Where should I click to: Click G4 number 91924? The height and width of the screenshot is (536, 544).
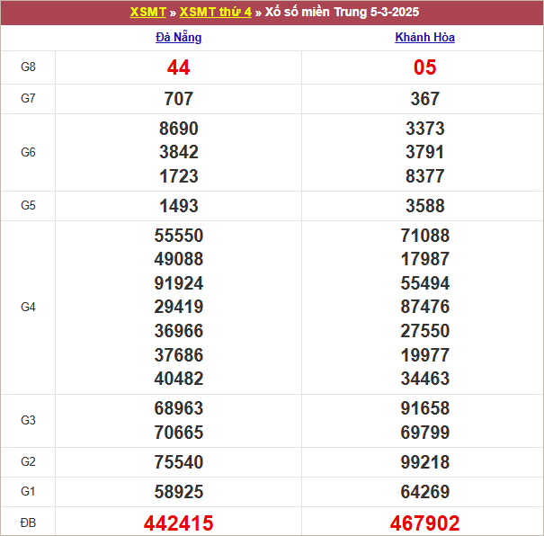(179, 283)
